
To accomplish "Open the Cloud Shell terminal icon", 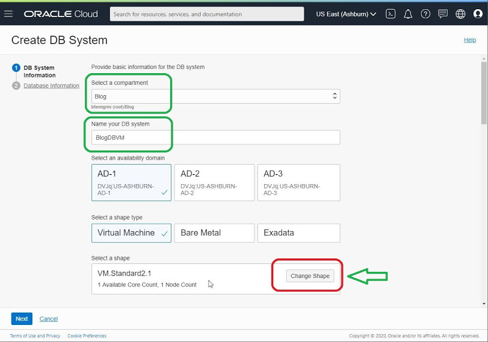I will (x=390, y=14).
